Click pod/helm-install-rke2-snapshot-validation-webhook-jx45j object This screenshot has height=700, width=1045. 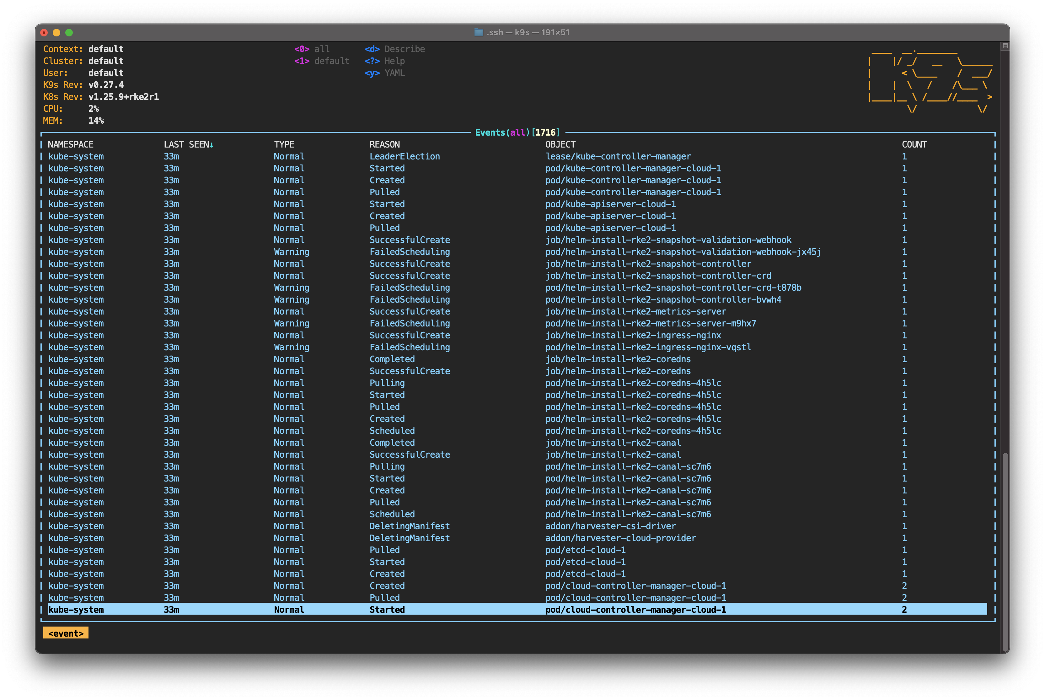pyautogui.click(x=683, y=252)
